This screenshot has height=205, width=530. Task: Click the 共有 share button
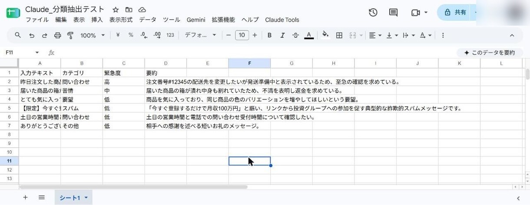(455, 13)
